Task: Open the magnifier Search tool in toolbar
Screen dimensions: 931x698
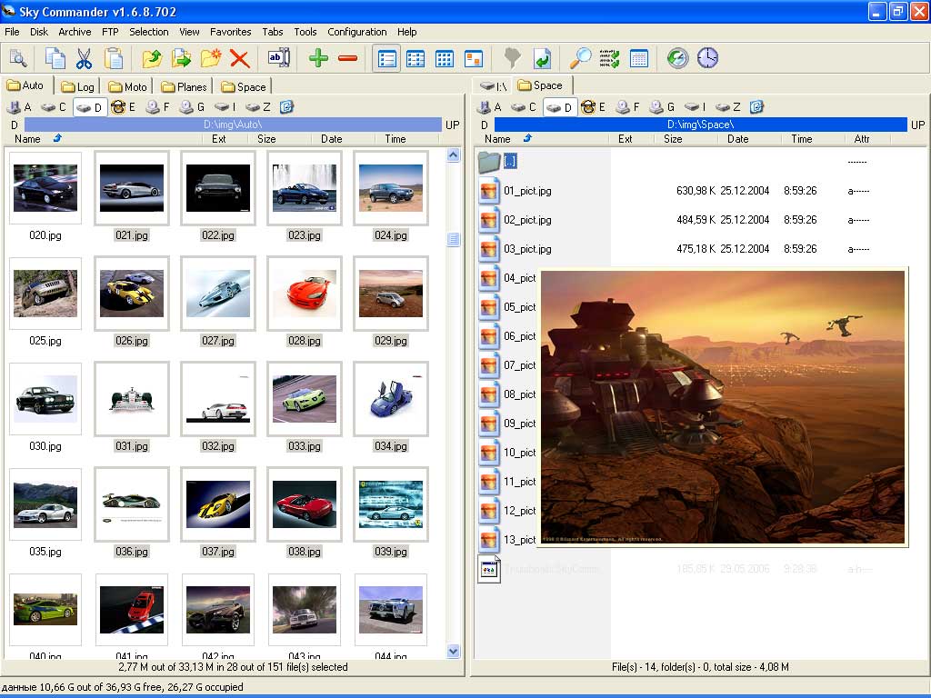Action: pos(580,59)
